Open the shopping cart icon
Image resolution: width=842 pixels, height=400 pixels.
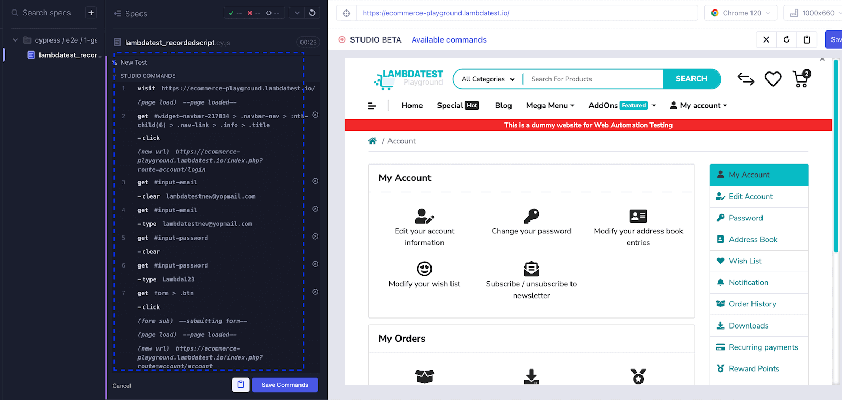pyautogui.click(x=801, y=79)
